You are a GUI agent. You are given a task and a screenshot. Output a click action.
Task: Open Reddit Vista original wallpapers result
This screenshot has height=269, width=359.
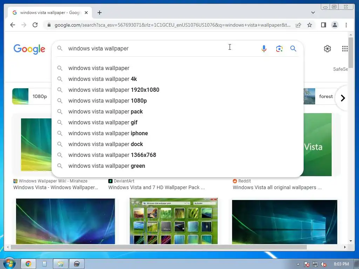pyautogui.click(x=277, y=184)
